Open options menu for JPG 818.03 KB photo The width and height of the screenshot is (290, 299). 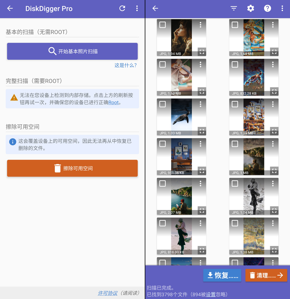click(200, 223)
